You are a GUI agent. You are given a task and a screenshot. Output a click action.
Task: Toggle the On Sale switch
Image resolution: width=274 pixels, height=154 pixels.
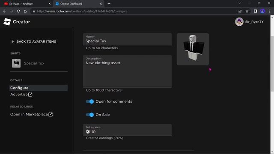coord(90,115)
